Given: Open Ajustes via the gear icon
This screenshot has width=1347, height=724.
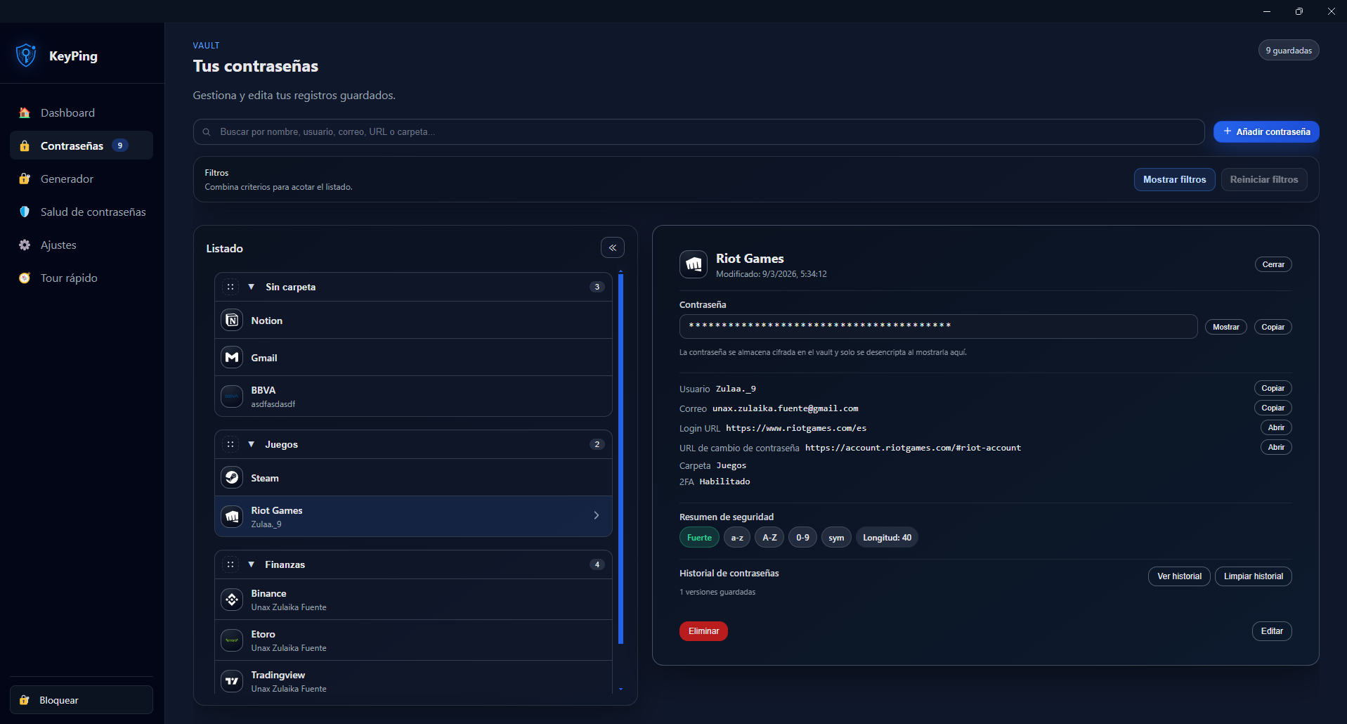Looking at the screenshot, I should (x=24, y=245).
